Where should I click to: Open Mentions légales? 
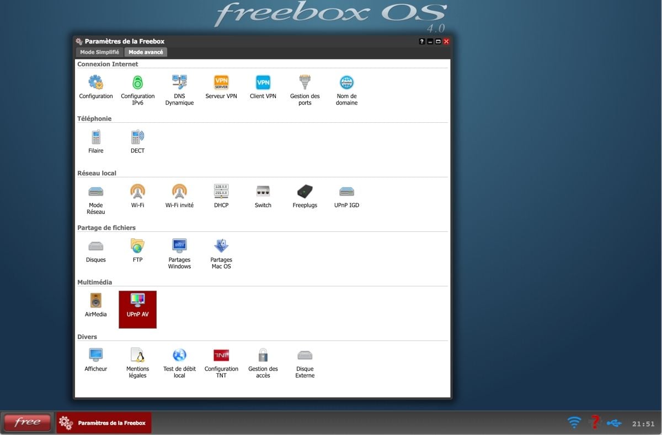click(x=137, y=363)
